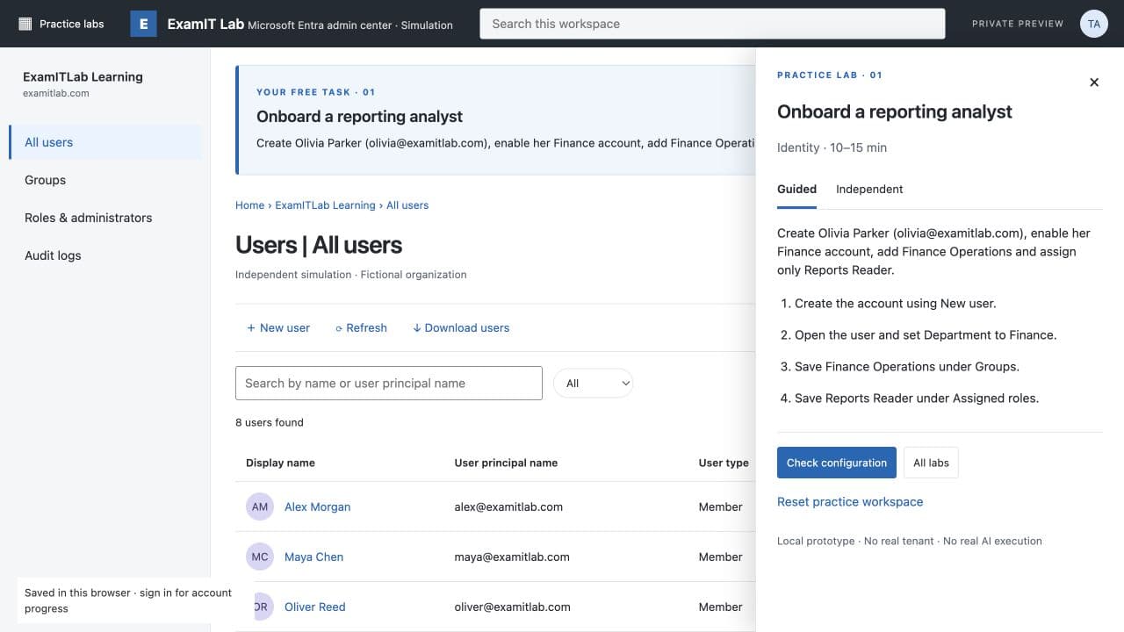
Task: Click Reset practice workspace link
Action: [x=850, y=502]
